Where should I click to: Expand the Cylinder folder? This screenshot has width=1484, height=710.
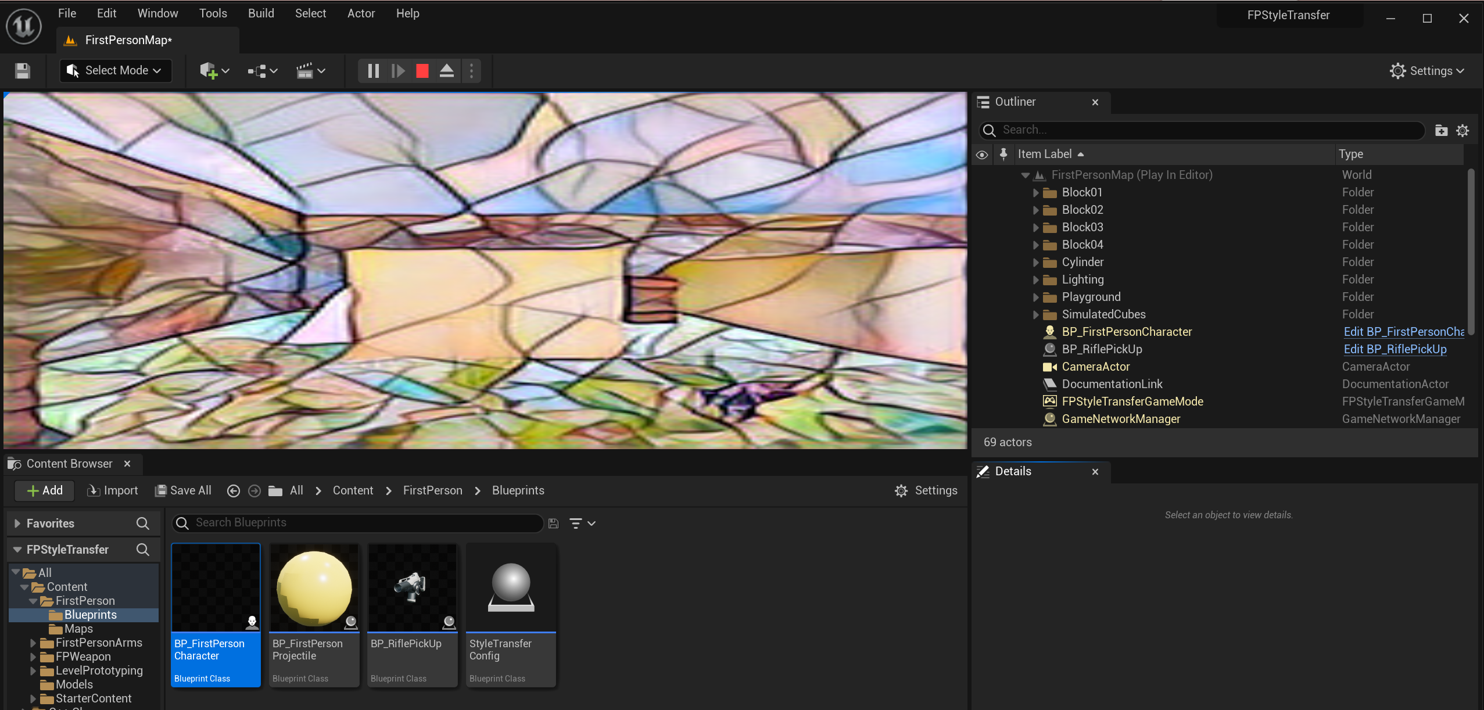coord(1035,262)
